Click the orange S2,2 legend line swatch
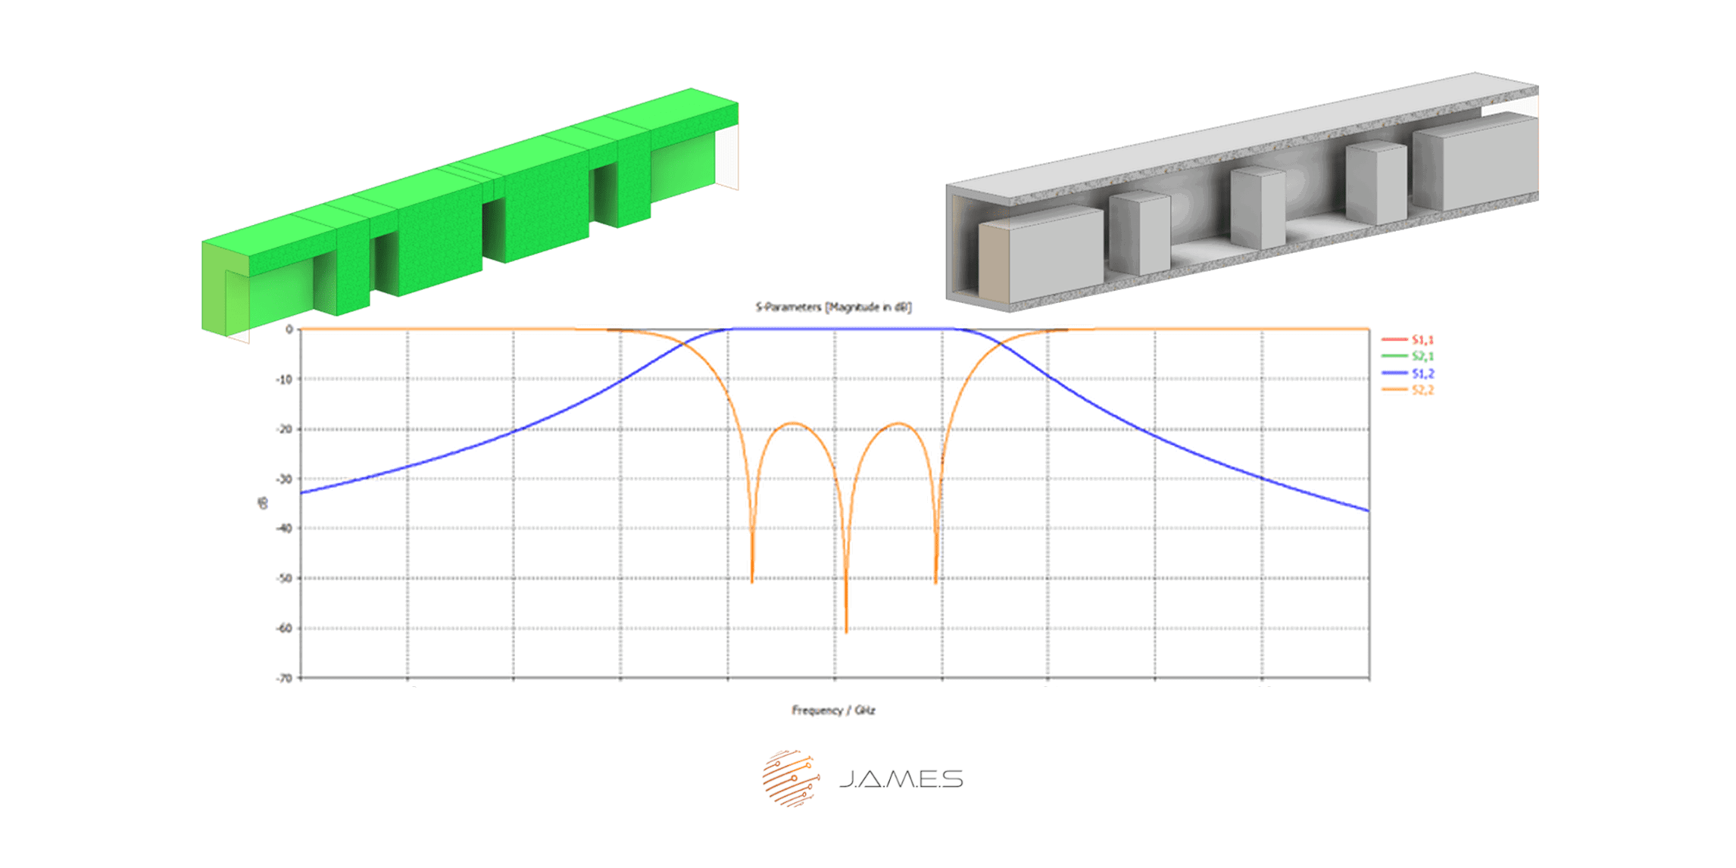This screenshot has height=868, width=1736. [x=1394, y=390]
